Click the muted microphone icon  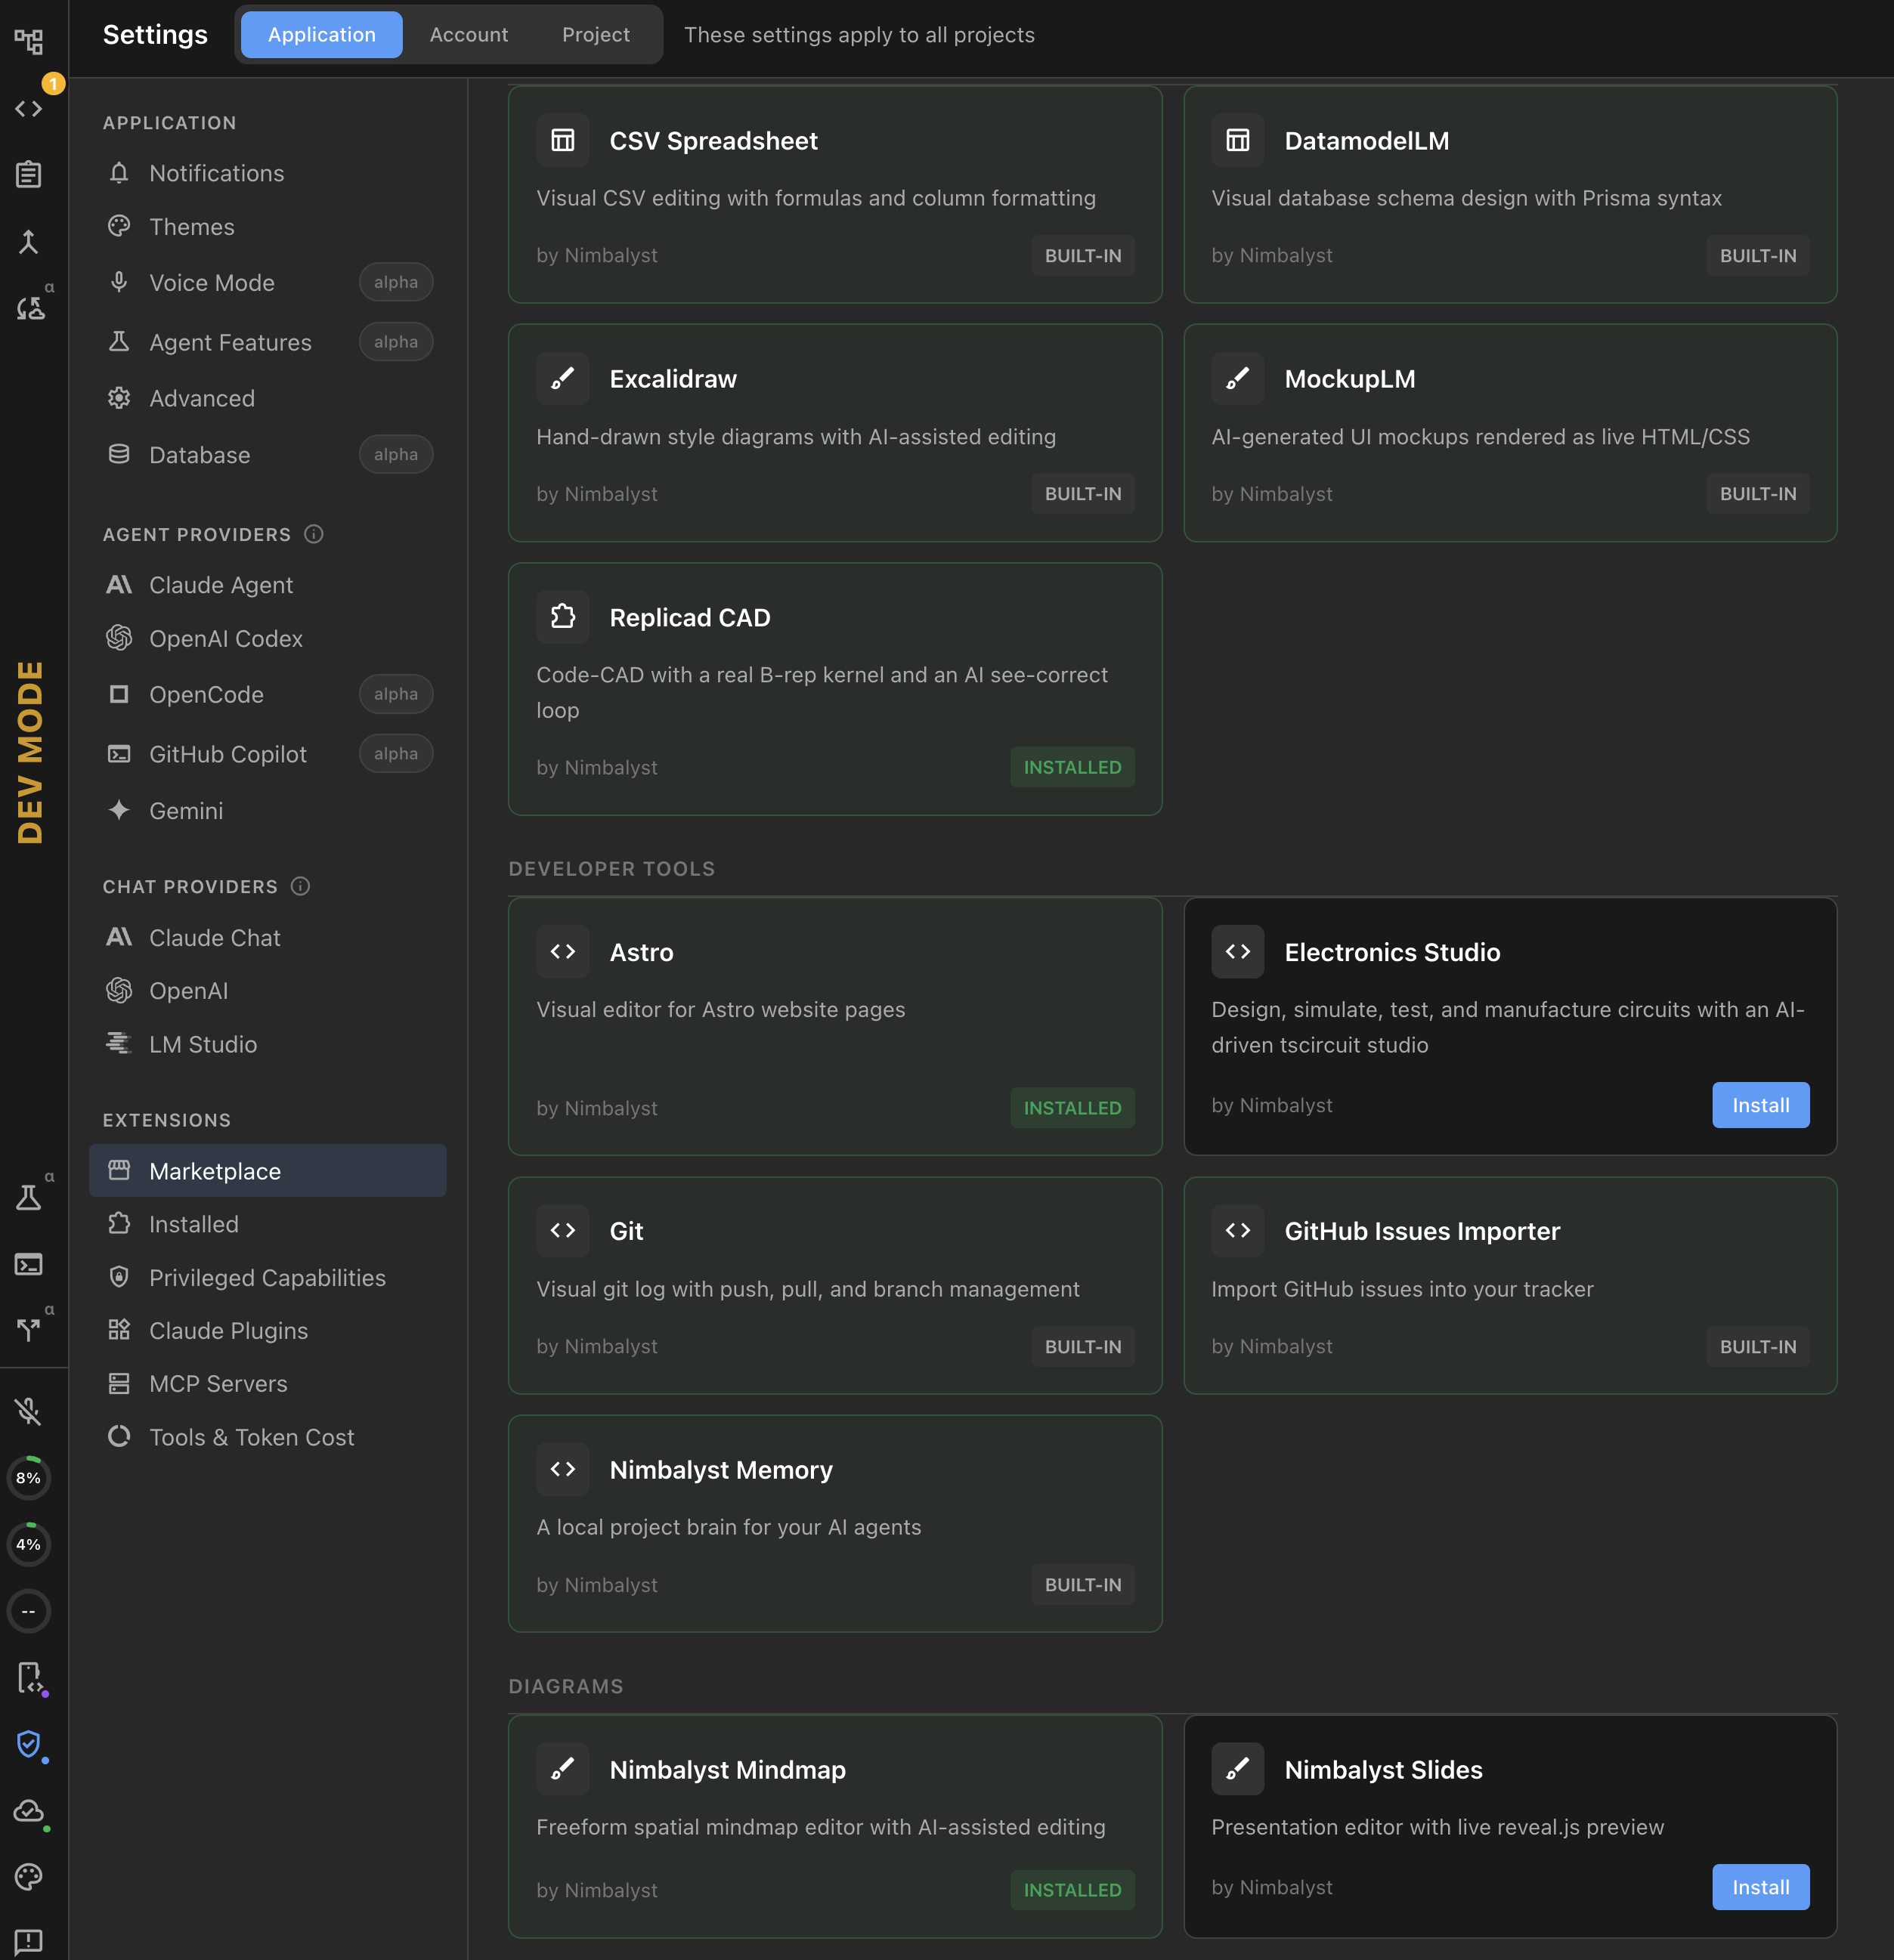(29, 1411)
